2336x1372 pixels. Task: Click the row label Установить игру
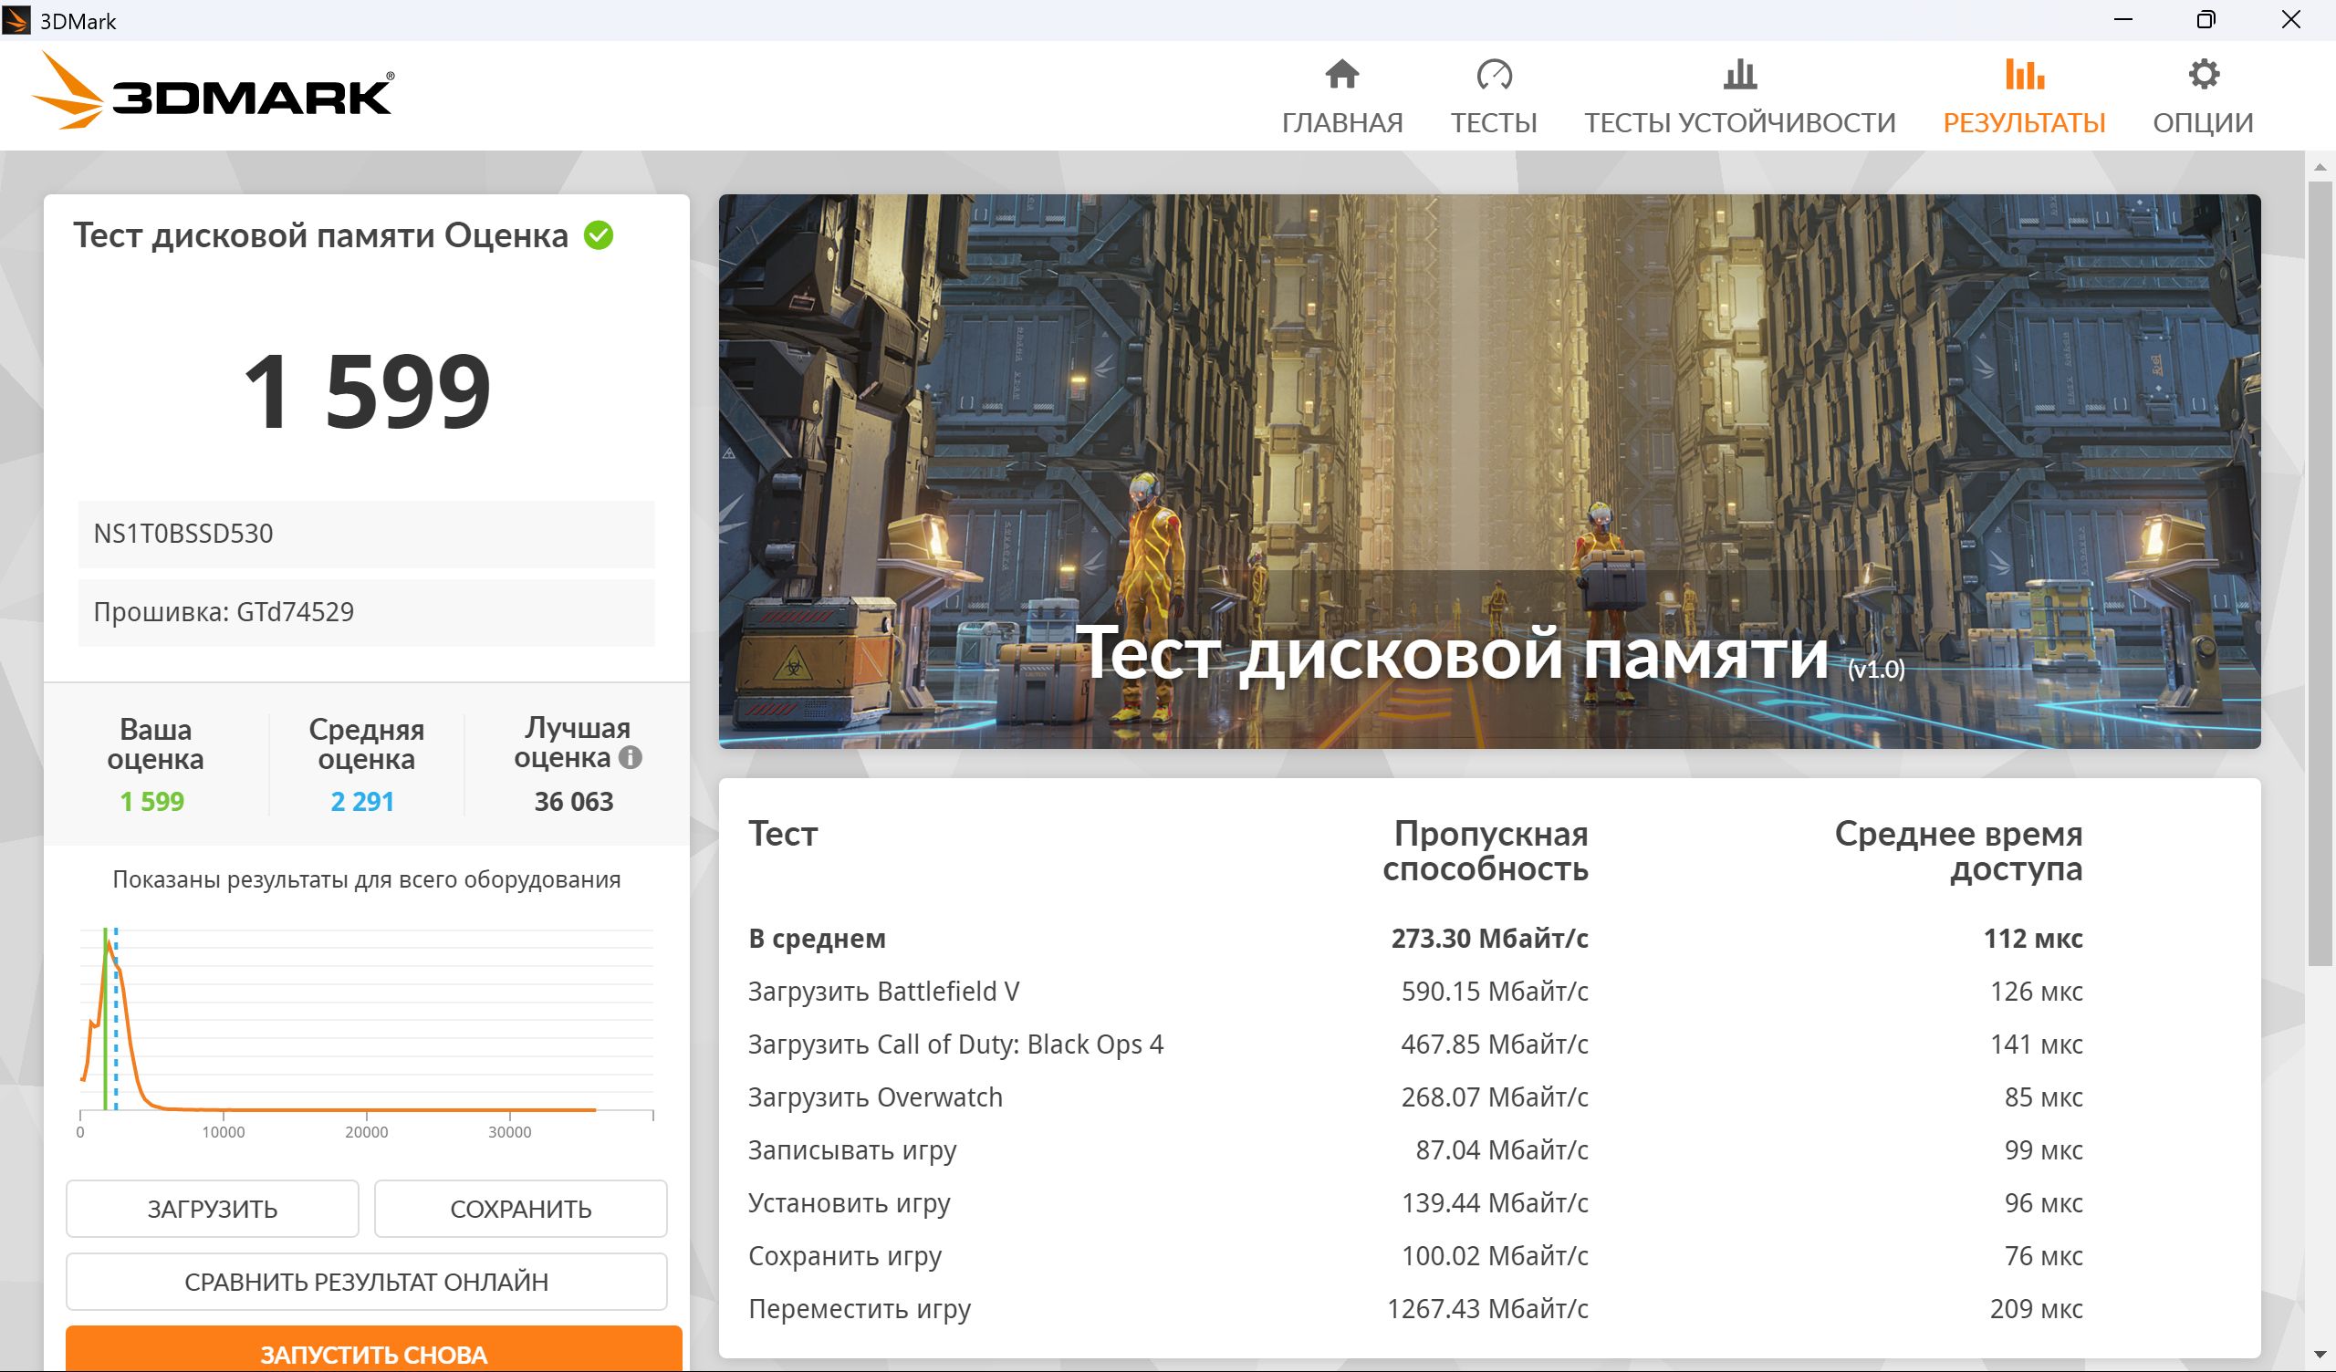pyautogui.click(x=850, y=1203)
